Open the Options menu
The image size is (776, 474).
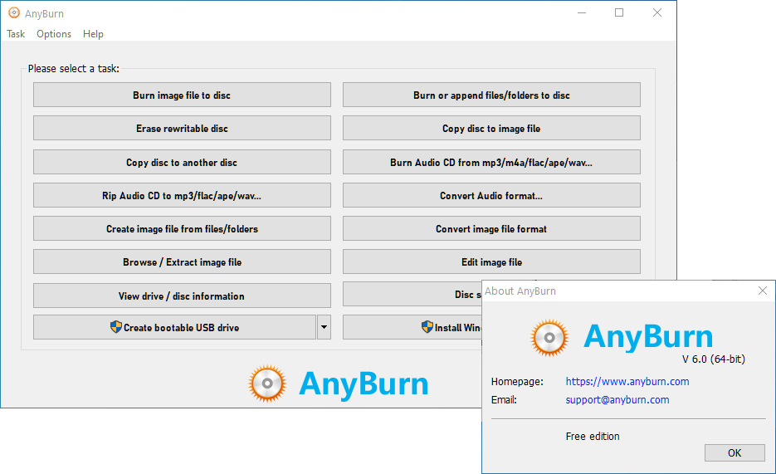point(53,34)
